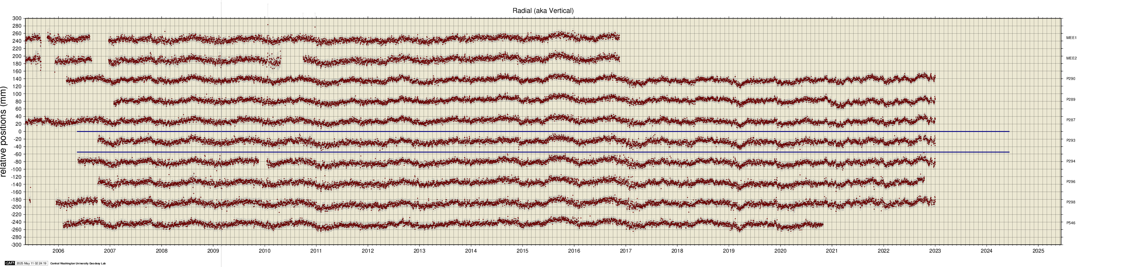The height and width of the screenshot is (267, 1133).
Task: Click the -60 y-axis tick label
Action: click(17, 154)
